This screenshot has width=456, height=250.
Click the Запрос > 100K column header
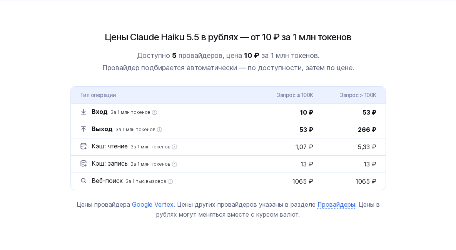(x=358, y=95)
